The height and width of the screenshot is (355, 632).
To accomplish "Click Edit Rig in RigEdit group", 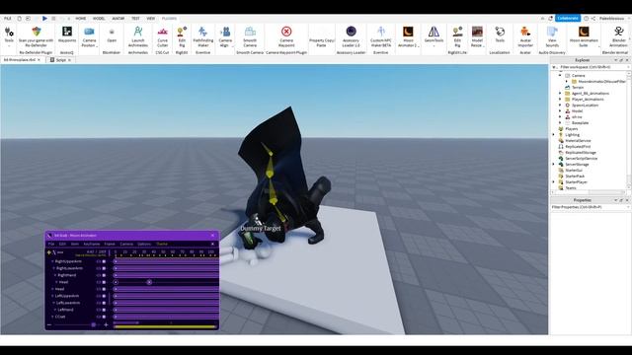I will (x=182, y=36).
